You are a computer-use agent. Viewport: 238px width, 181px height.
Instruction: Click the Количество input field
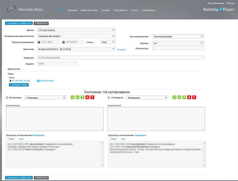(x=178, y=48)
